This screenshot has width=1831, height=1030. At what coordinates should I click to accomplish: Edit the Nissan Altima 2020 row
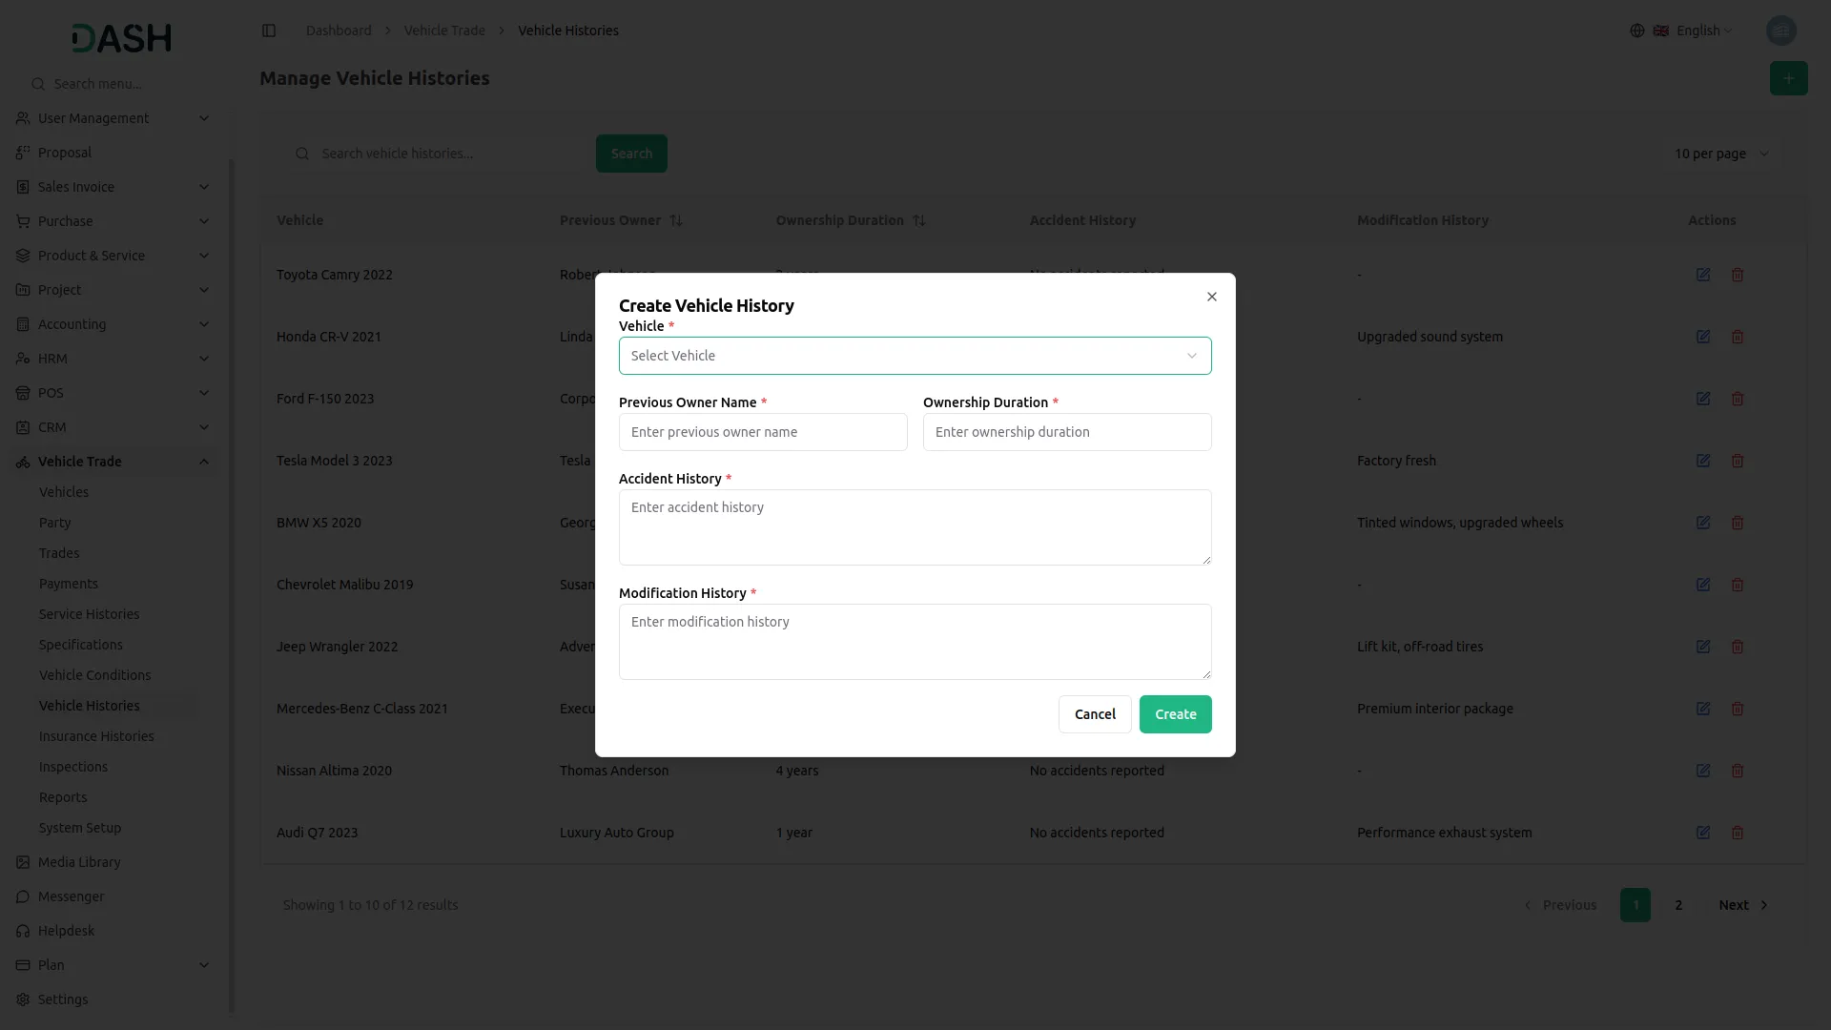tap(1702, 771)
